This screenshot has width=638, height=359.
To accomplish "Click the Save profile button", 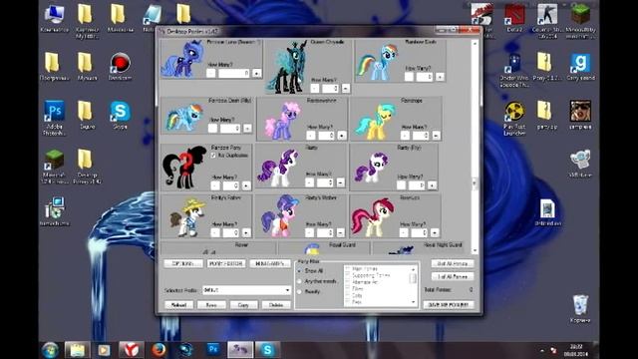I will (211, 305).
